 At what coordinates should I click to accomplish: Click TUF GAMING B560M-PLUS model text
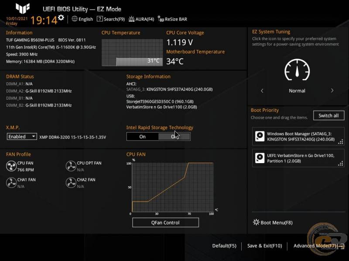click(30, 40)
